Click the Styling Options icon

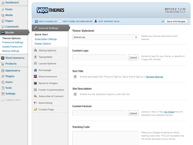35,50
